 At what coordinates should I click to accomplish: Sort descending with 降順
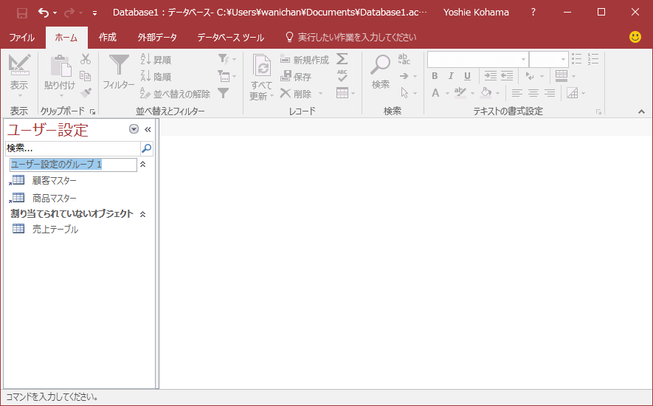pos(156,77)
